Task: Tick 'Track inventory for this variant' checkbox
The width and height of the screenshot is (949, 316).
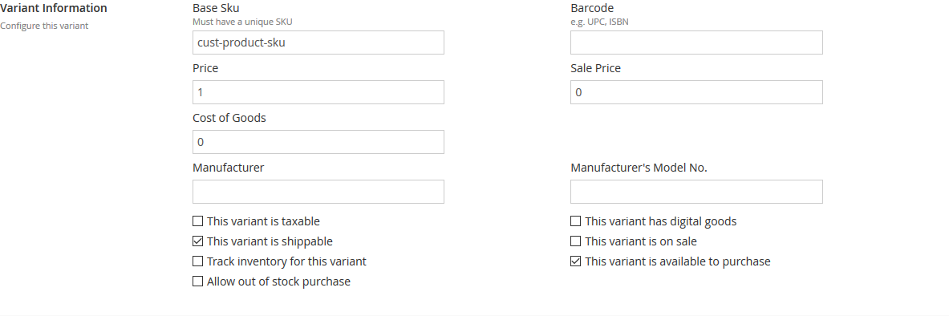Action: coord(197,261)
